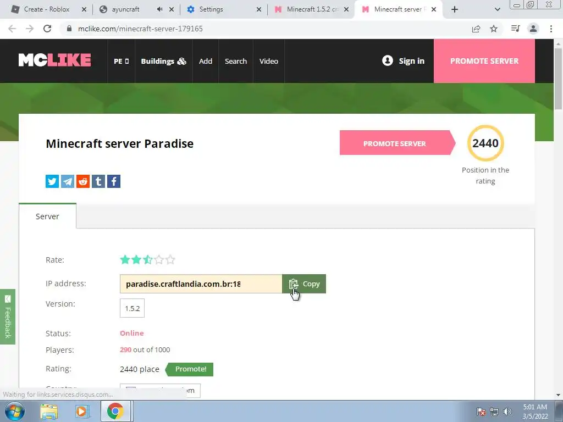This screenshot has width=563, height=422.
Task: Rate the server four stars
Action: 159,259
